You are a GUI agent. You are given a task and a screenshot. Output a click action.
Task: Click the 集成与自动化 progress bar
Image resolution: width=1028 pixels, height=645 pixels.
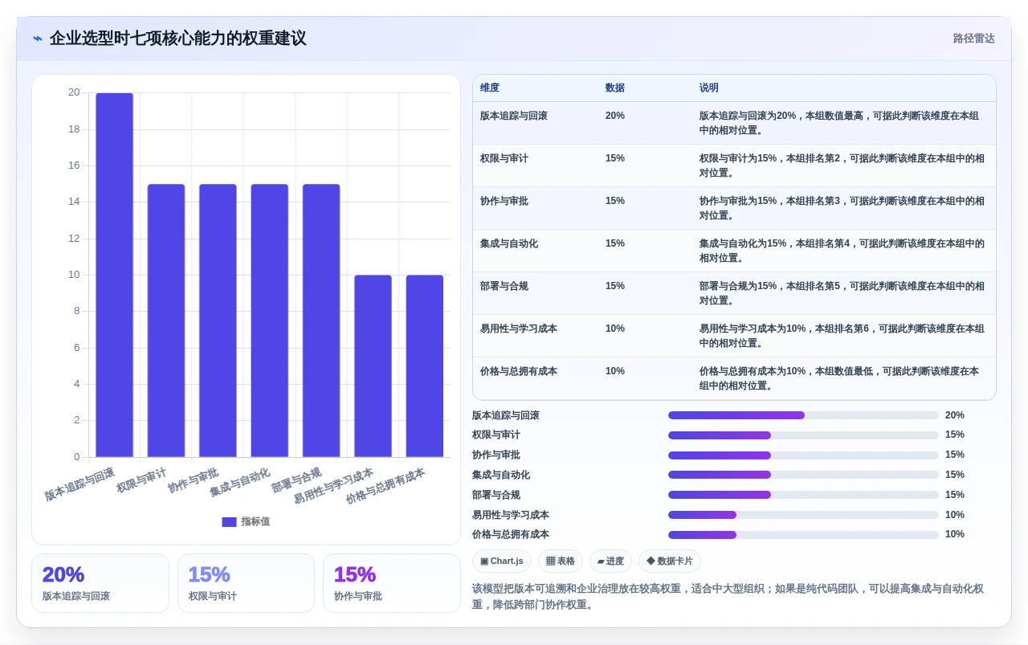click(803, 475)
